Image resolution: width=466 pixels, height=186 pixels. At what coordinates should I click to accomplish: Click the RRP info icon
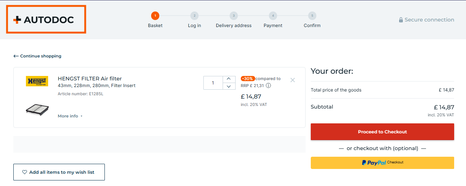click(269, 86)
